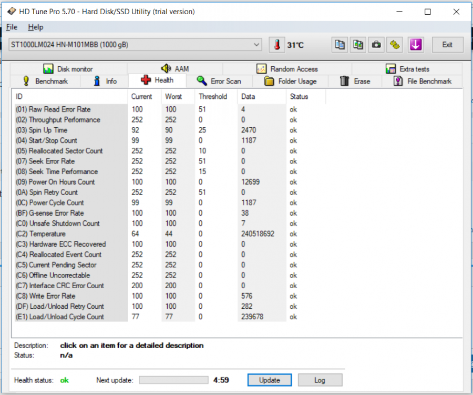Screen dimensions: 473x395
Task: Select the Load/Unload Cycle Count row
Action: pyautogui.click(x=170, y=317)
